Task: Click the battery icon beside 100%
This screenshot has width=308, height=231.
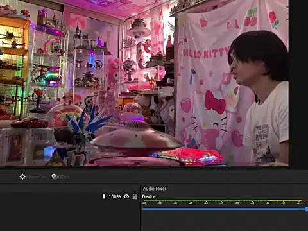Action: click(104, 196)
